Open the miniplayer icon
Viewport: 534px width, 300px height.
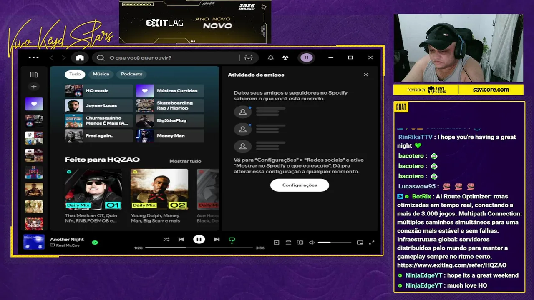[x=360, y=242]
